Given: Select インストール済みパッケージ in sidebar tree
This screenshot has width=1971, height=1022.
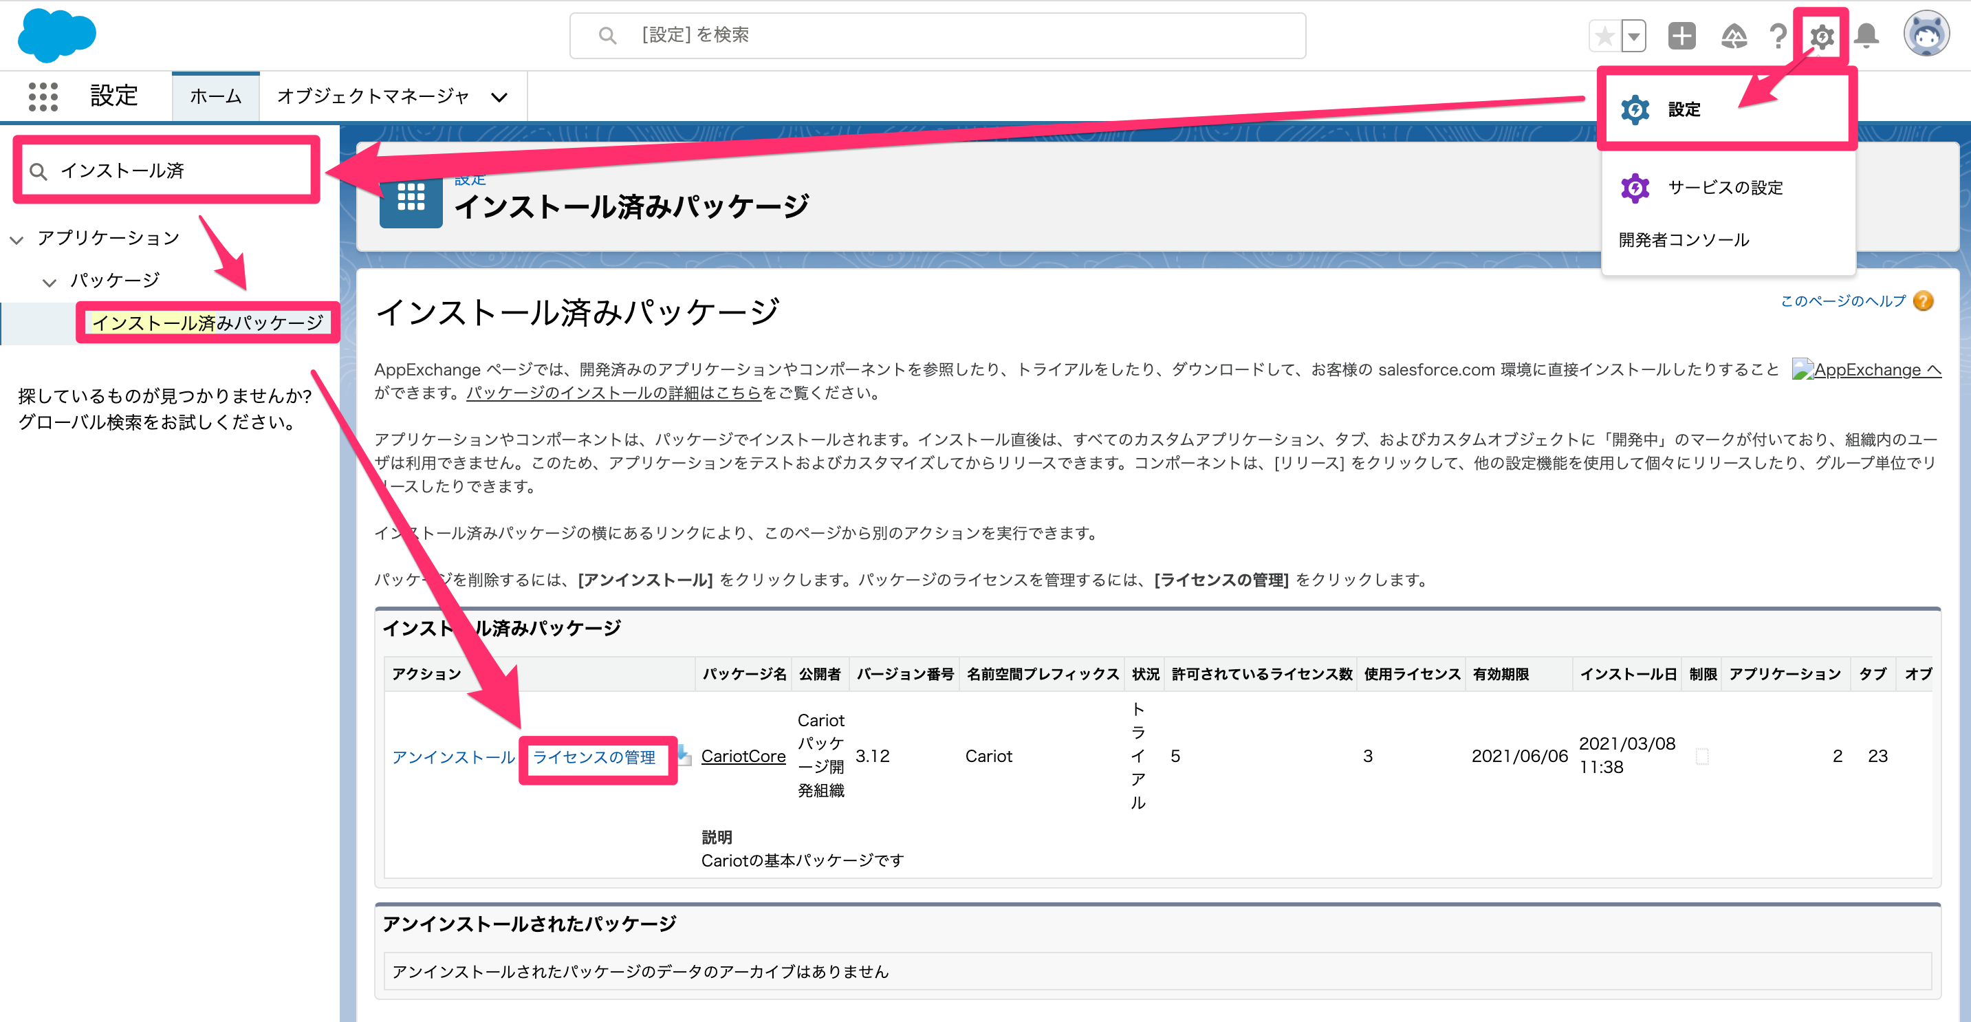Looking at the screenshot, I should [x=208, y=323].
